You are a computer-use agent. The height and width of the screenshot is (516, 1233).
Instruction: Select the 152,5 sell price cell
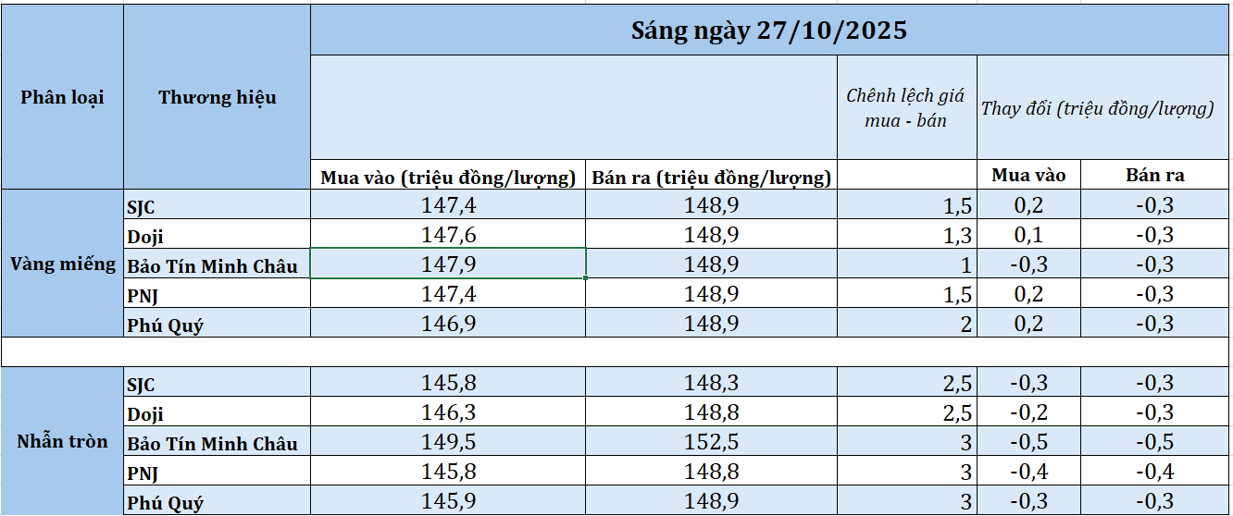tap(711, 443)
